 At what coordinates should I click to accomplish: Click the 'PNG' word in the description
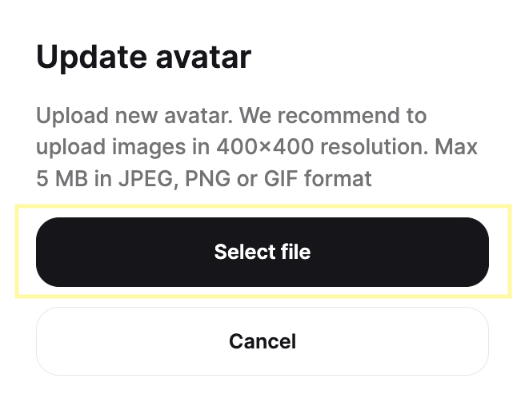tap(207, 178)
